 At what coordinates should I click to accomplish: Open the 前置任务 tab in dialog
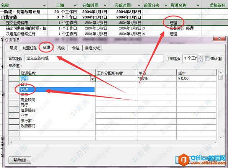(x=30, y=48)
